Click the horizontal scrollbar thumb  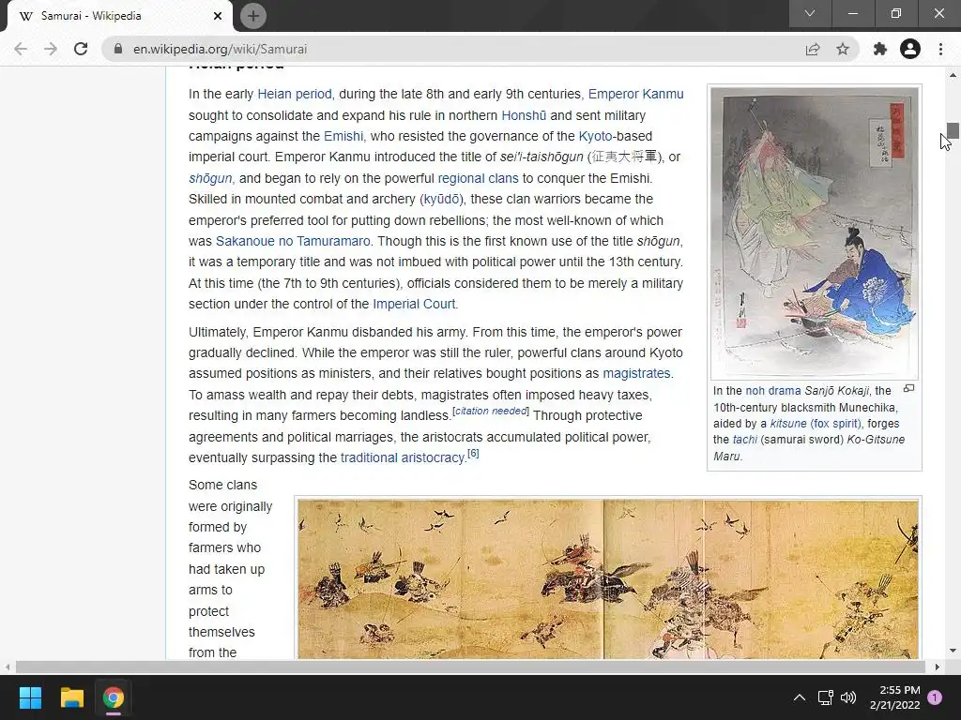tap(470, 667)
